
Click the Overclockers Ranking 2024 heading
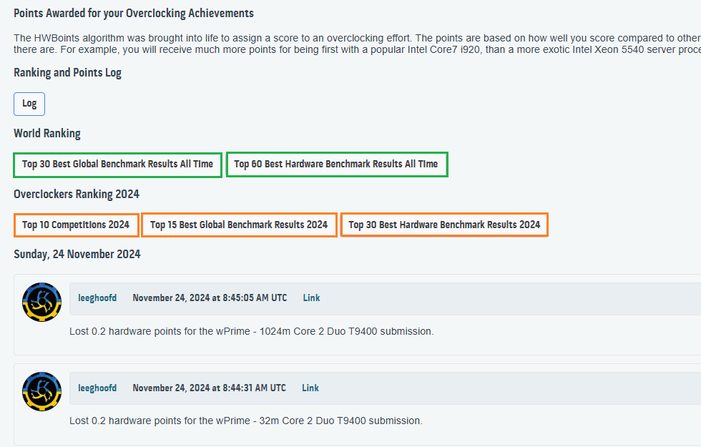click(x=77, y=195)
